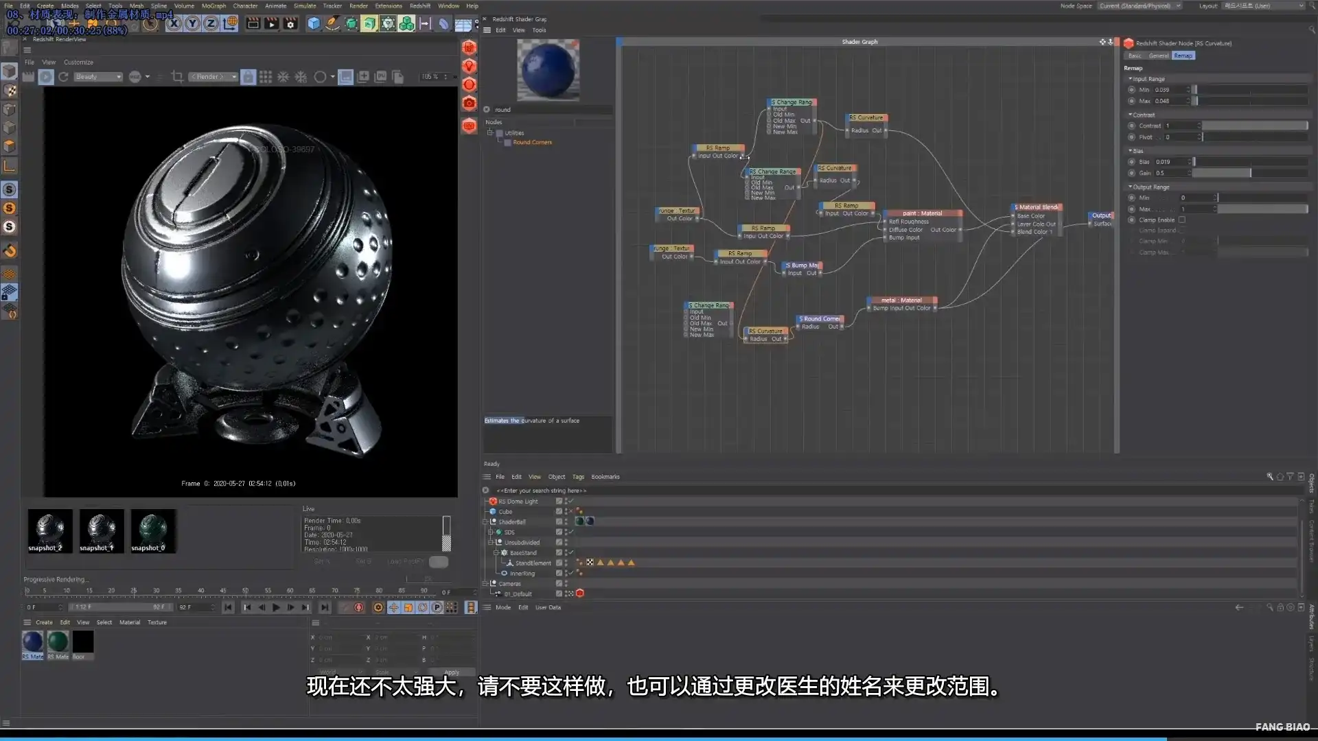Switch to the General tab of the RS Curvature node

click(x=1157, y=56)
